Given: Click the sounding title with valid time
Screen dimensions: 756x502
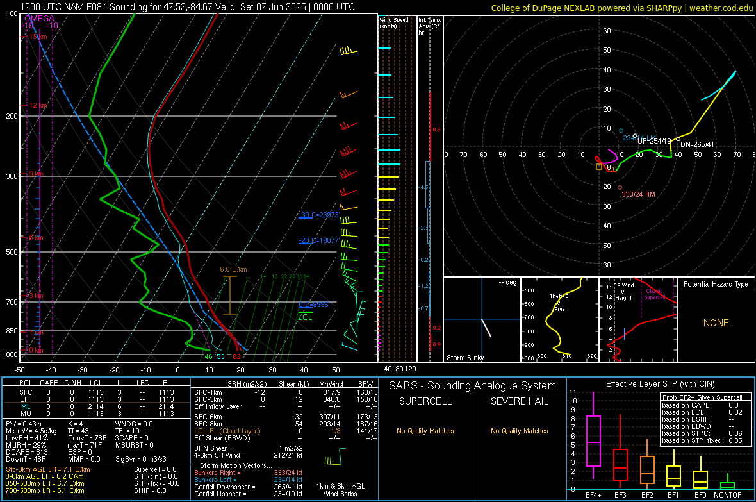Looking at the screenshot, I should click(188, 7).
